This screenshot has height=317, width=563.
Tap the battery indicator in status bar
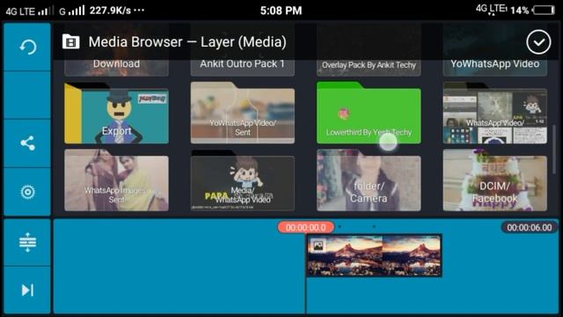[x=545, y=10]
